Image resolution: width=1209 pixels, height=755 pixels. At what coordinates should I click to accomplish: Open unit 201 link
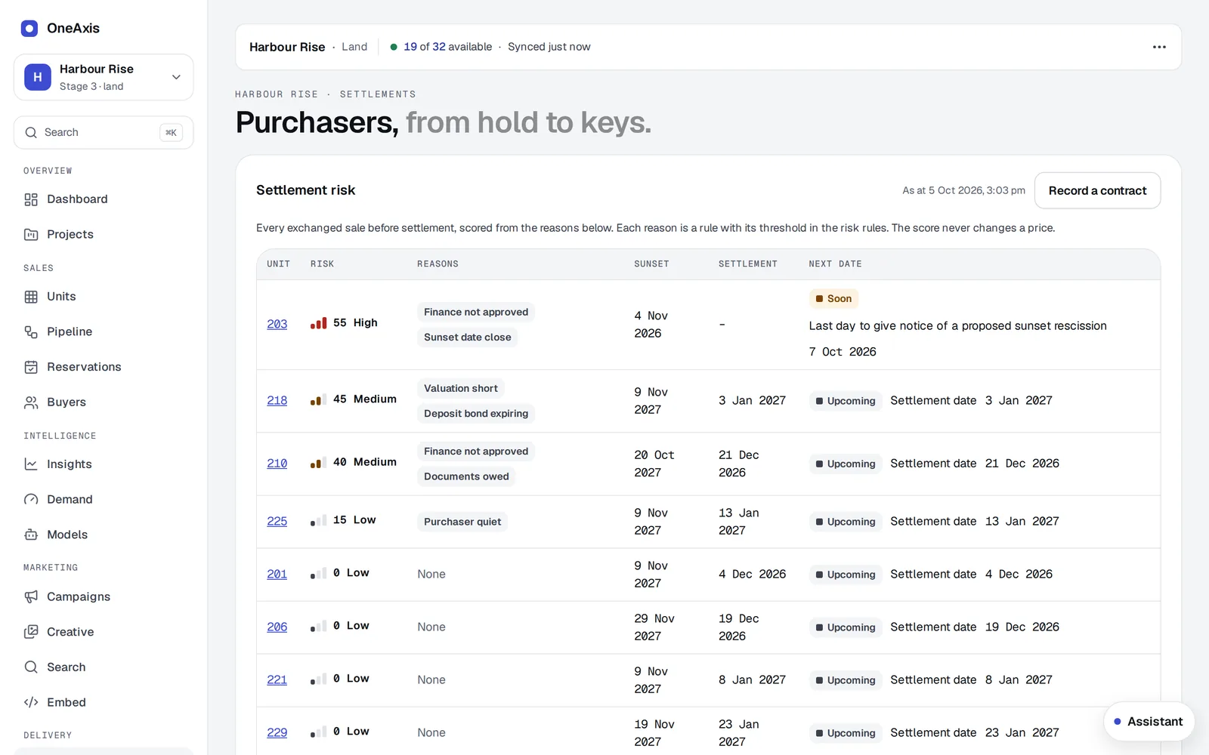click(277, 575)
